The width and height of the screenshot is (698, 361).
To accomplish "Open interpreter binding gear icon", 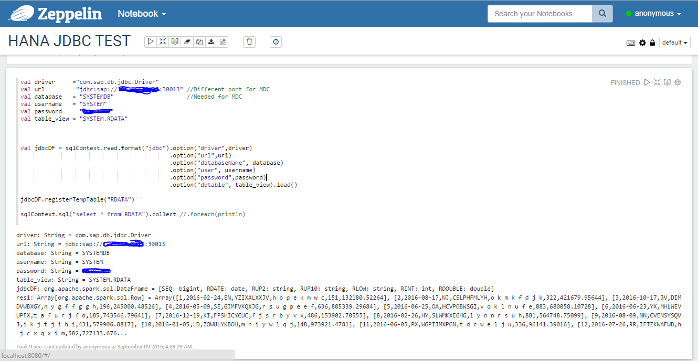I will click(642, 43).
